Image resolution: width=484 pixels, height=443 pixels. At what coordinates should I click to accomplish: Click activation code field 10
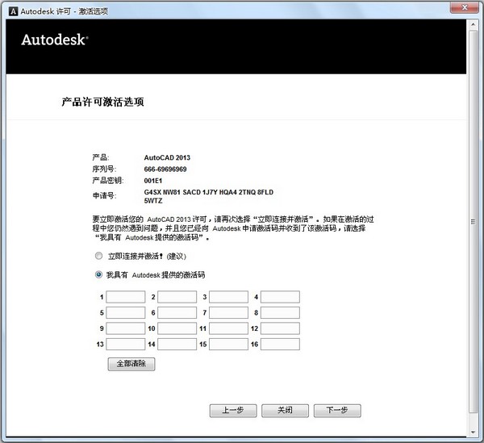[x=177, y=328]
